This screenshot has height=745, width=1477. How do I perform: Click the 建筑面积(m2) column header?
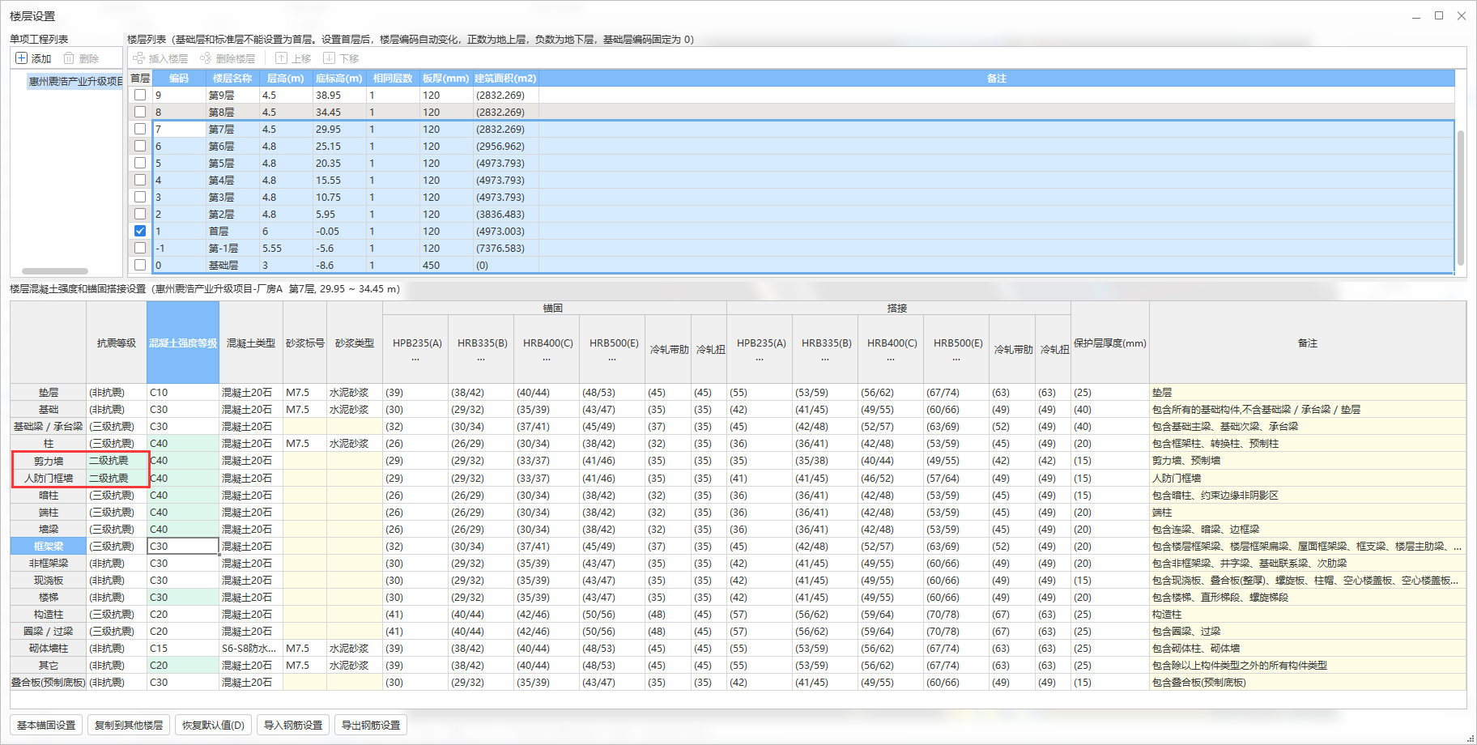coord(505,79)
